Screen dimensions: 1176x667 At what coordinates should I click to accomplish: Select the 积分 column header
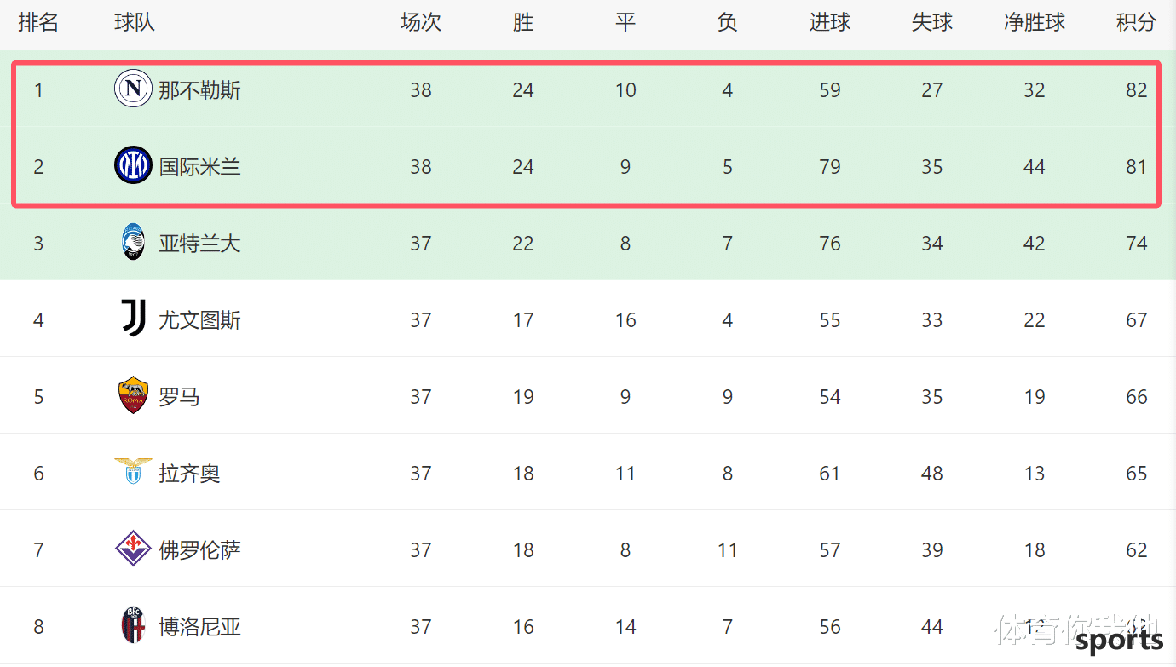[x=1137, y=22]
